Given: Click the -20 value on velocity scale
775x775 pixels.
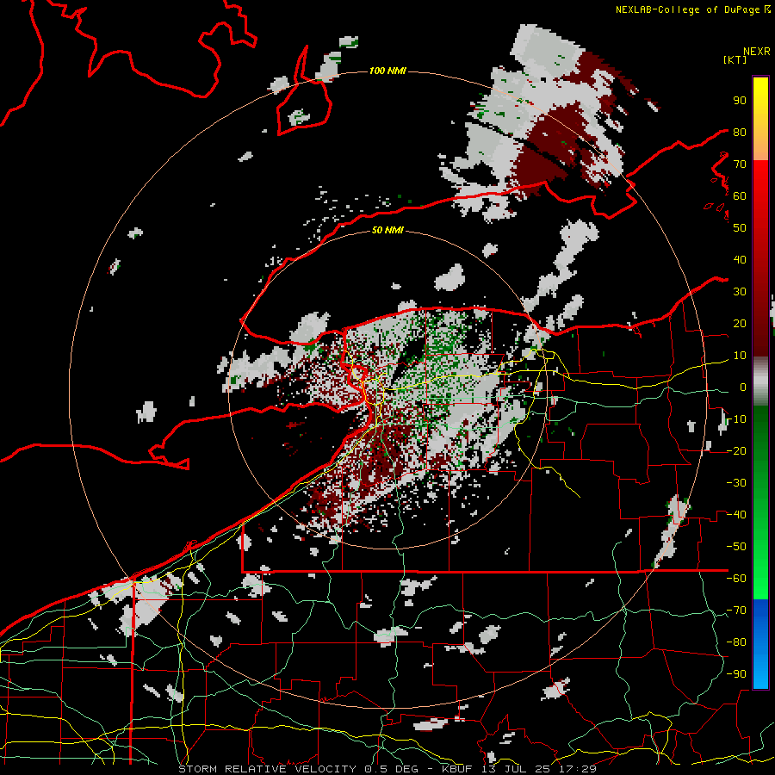Looking at the screenshot, I should pyautogui.click(x=736, y=450).
